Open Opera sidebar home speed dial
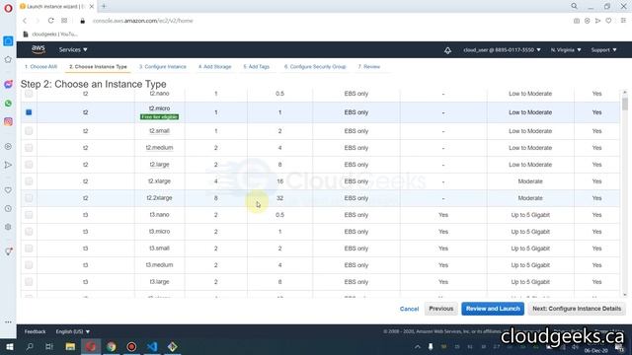 click(8, 41)
